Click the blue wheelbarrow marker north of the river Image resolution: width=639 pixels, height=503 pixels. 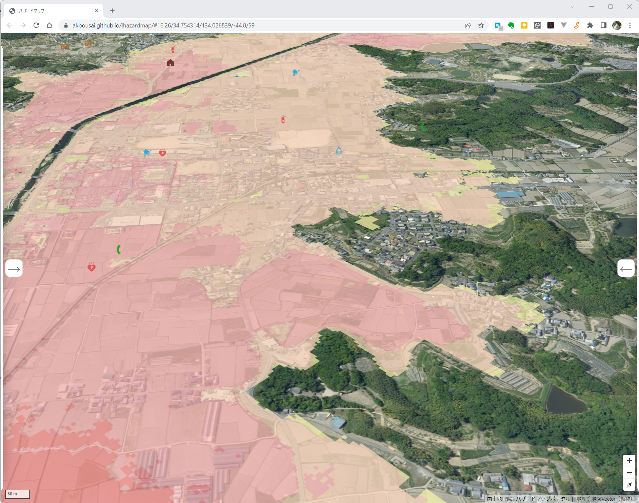(x=296, y=72)
